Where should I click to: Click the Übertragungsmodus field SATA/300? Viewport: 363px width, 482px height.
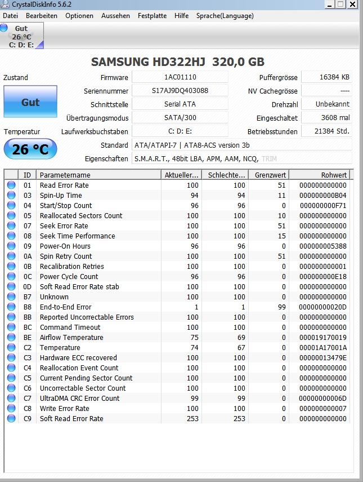coord(180,117)
